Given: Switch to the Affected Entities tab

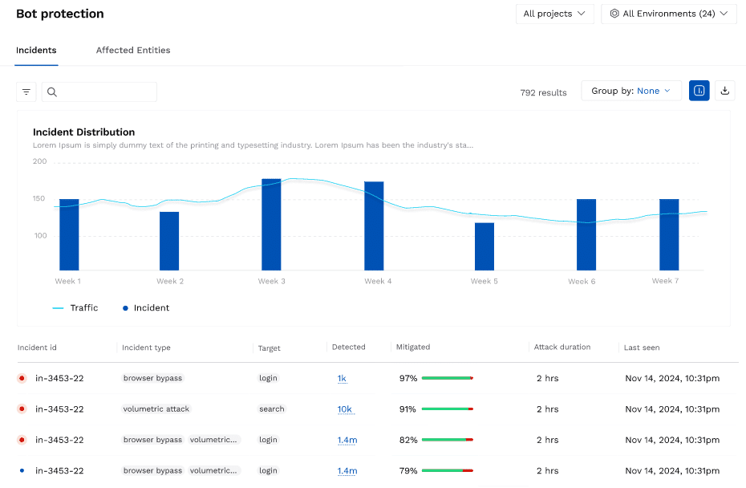Looking at the screenshot, I should (x=133, y=50).
